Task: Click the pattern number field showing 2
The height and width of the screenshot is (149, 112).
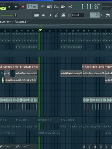Action: (95, 15)
